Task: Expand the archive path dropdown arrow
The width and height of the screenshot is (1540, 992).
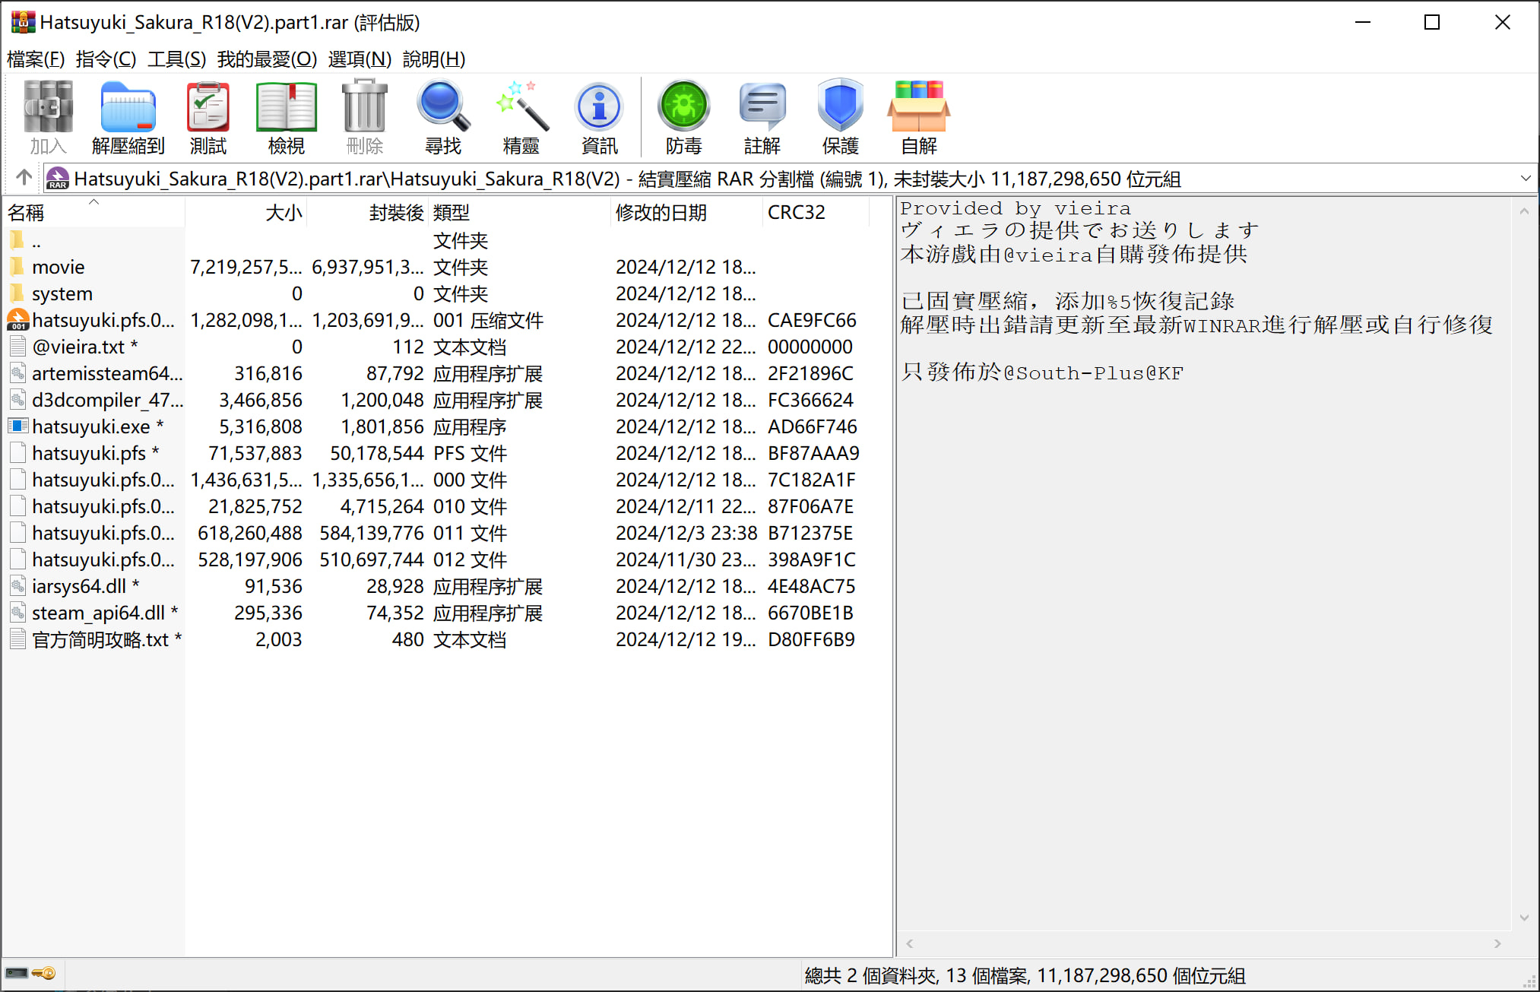Action: 1525,179
